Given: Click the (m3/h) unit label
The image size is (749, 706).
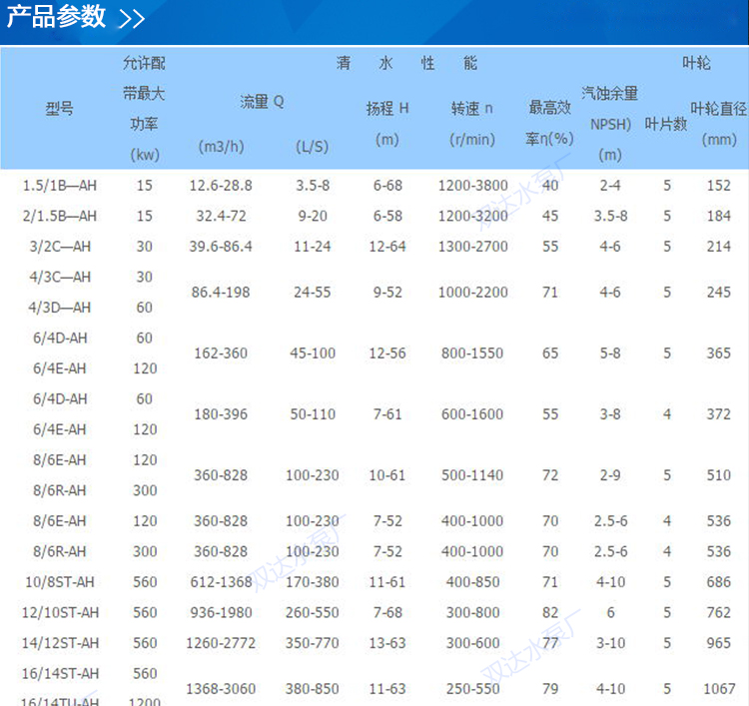Looking at the screenshot, I should click(221, 146).
